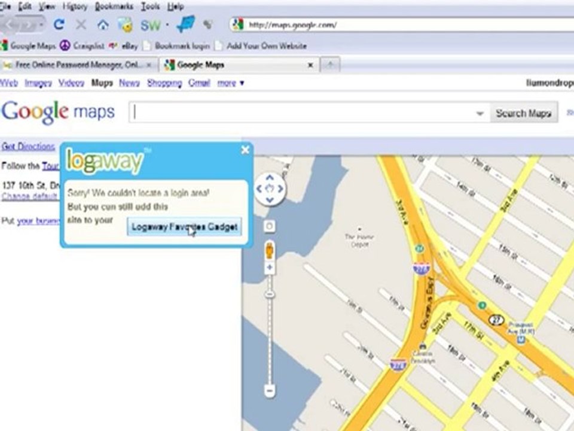Click the small square button above pegman
574x431 pixels.
270,226
